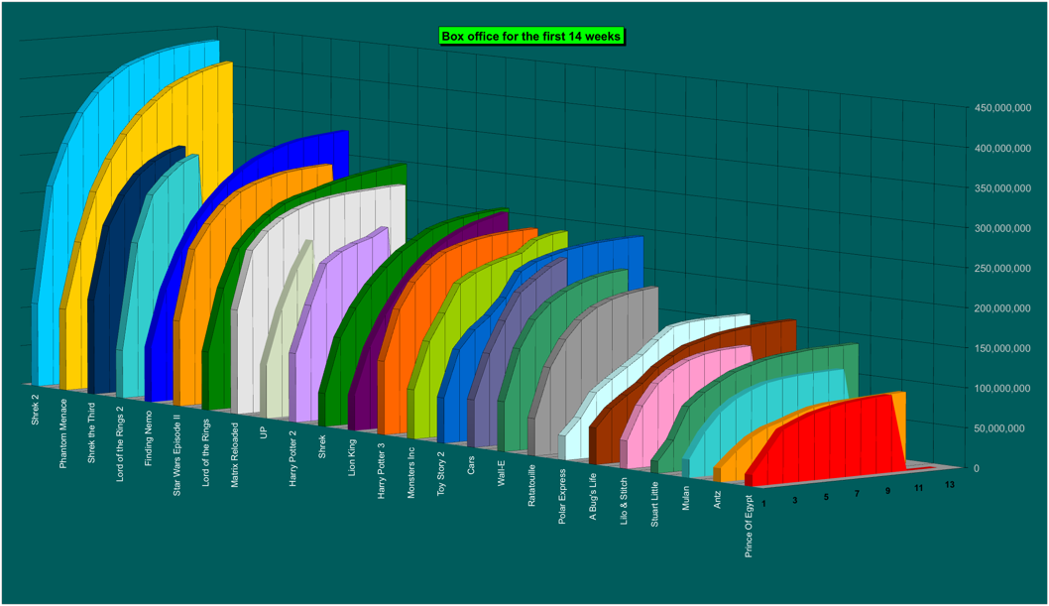The image size is (1049, 606).
Task: Click the 150,000,000 value axis label
Action: tap(1002, 348)
